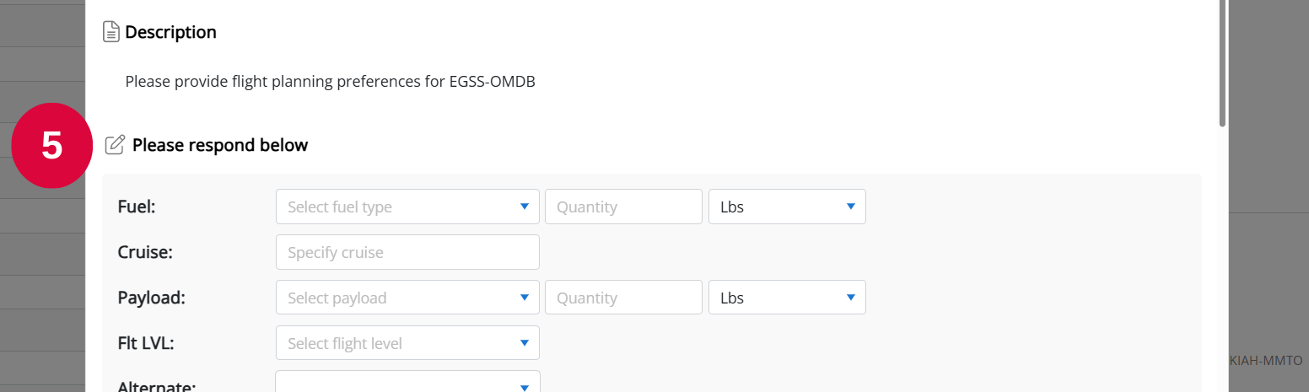Viewport: 1309px width, 392px height.
Task: Click the fuel Quantity input field
Action: tap(623, 207)
